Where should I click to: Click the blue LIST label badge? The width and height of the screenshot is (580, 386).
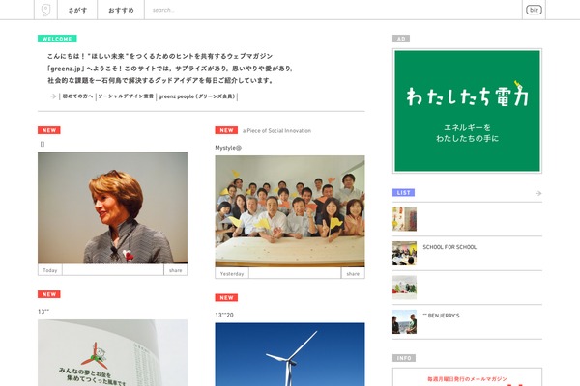[x=403, y=193]
